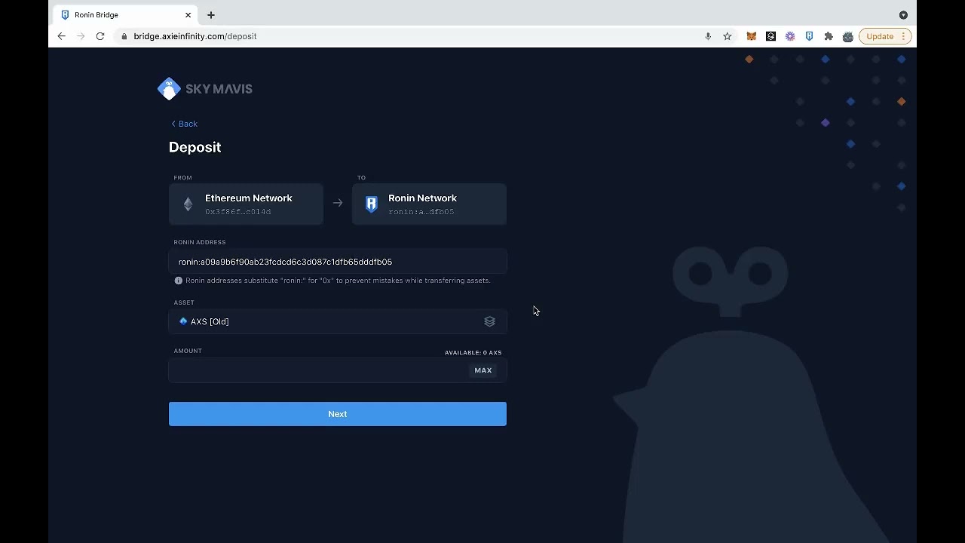Open a new browser tab
The width and height of the screenshot is (965, 543).
[211, 15]
